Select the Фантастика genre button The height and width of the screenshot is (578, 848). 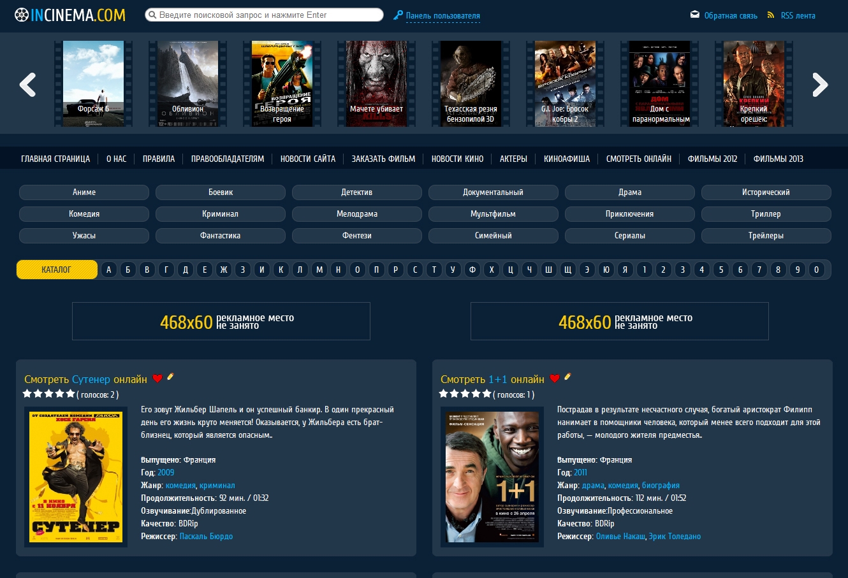(221, 236)
